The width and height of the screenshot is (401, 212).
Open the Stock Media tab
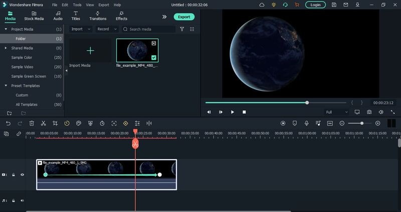pos(34,16)
